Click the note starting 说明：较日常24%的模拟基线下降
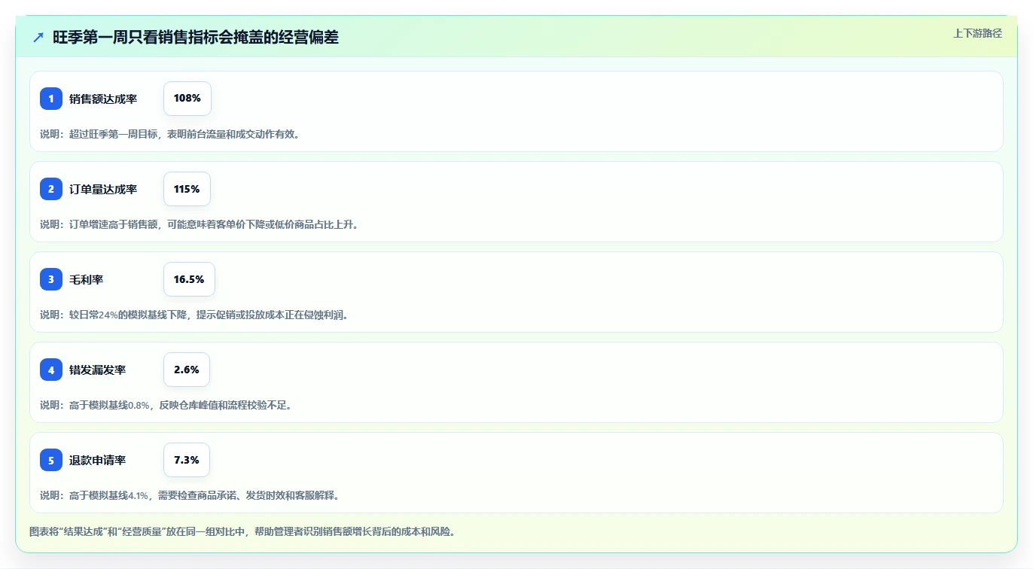Image resolution: width=1033 pixels, height=569 pixels. (x=193, y=315)
